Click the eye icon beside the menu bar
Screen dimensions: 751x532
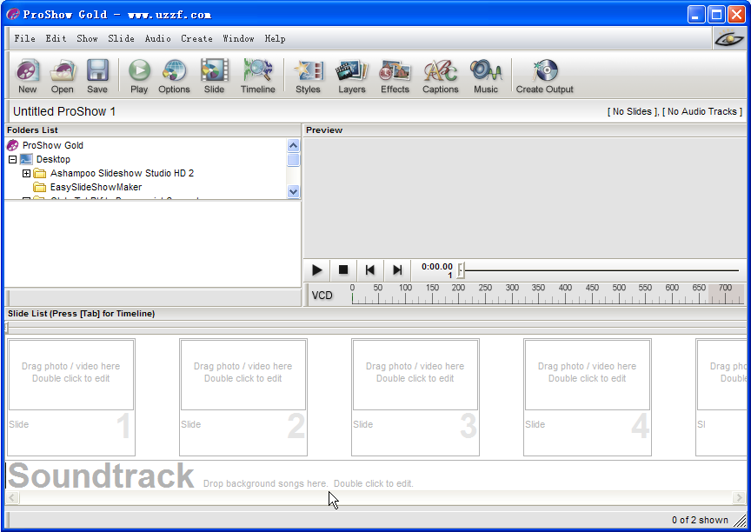[729, 38]
